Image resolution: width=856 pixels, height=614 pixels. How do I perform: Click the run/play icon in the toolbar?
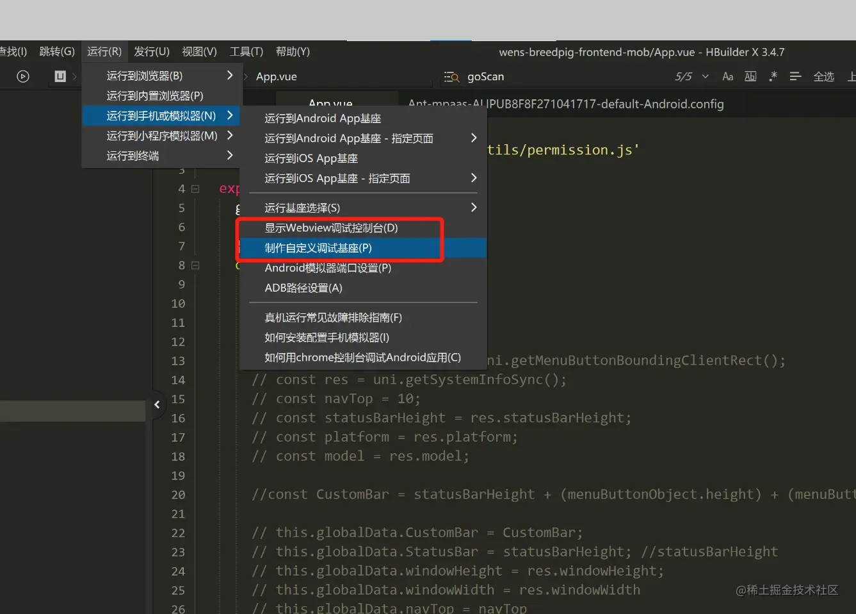coord(23,76)
